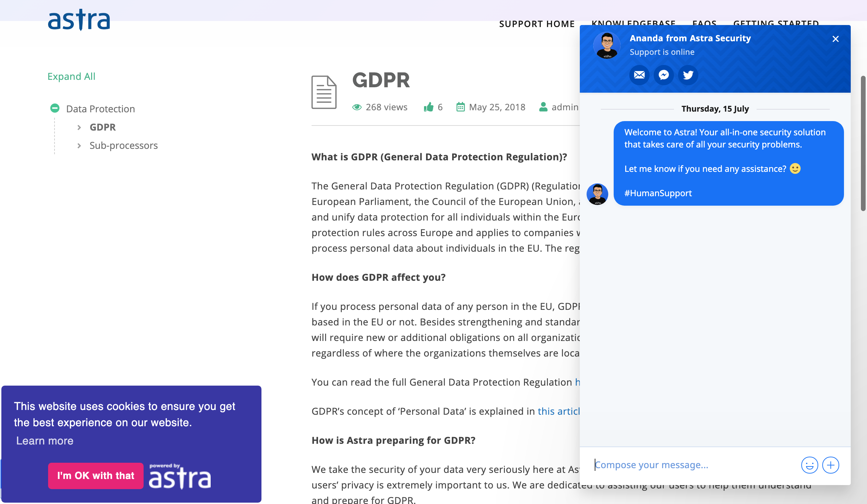The width and height of the screenshot is (867, 504).
Task: Open 'this article' Personal Data link
Action: click(559, 411)
